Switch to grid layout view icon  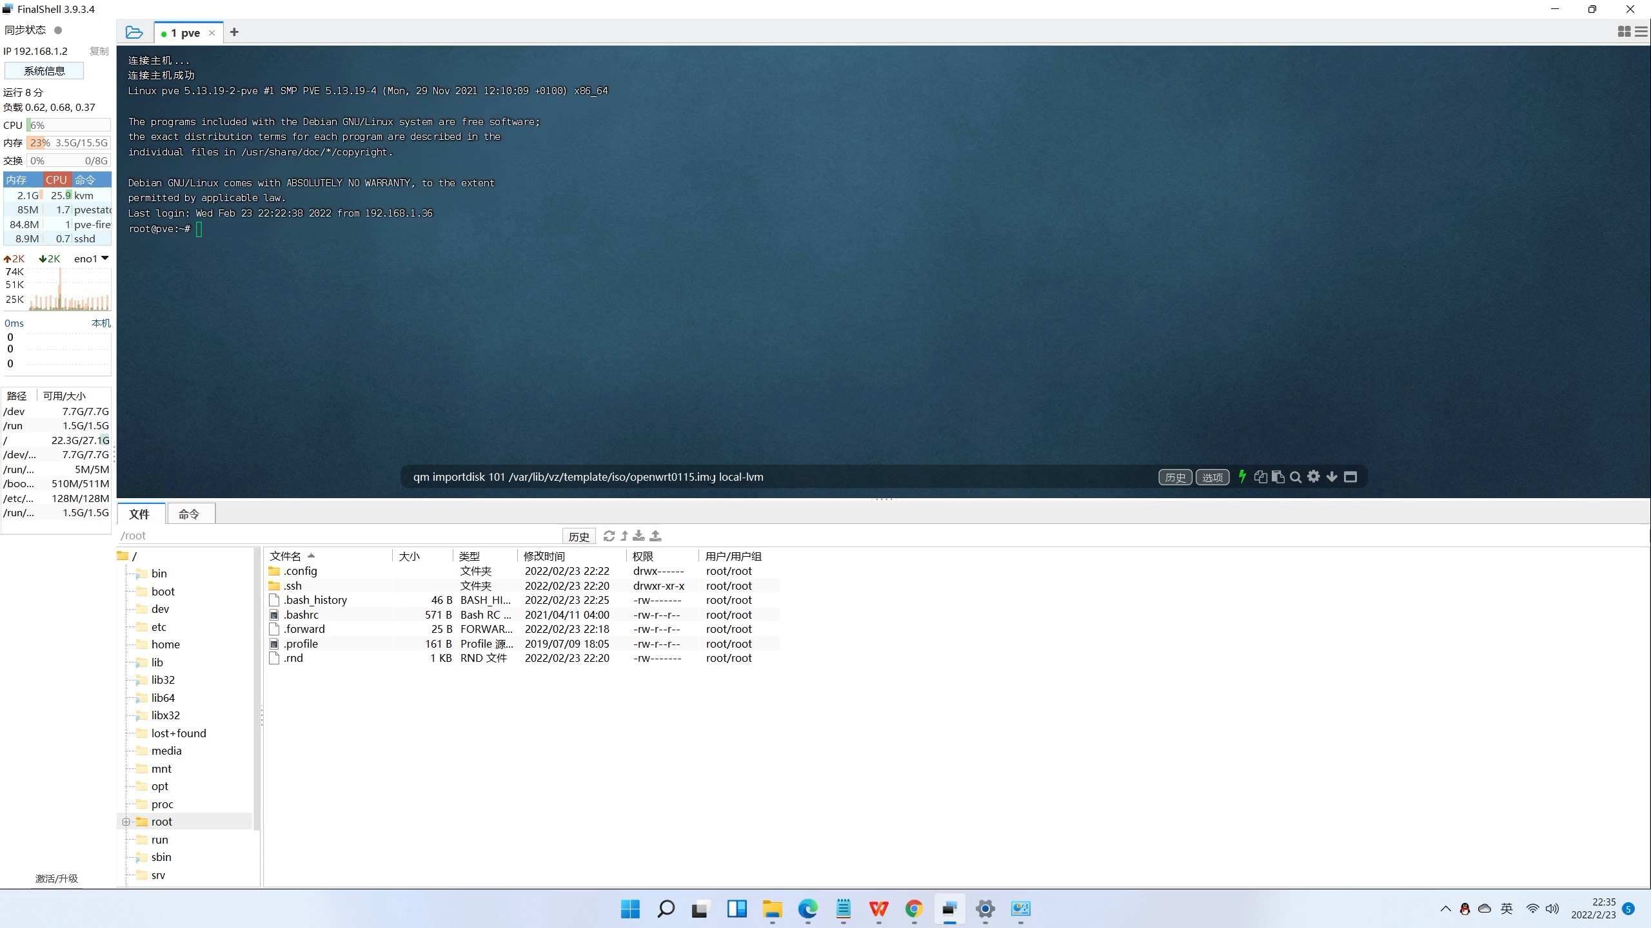point(1624,32)
